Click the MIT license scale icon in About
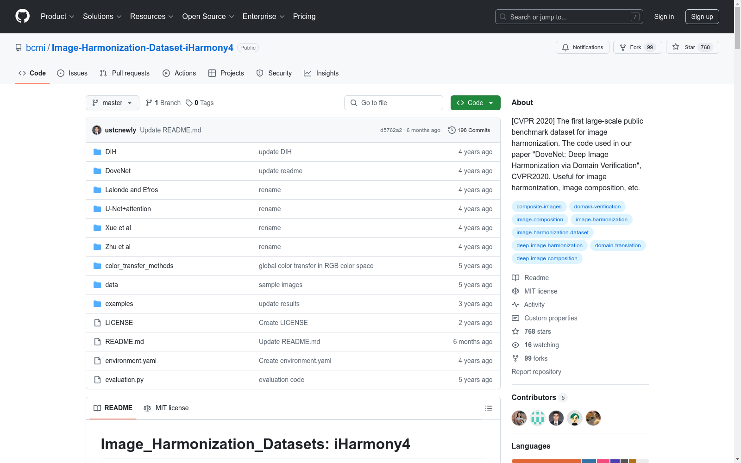Screen dimensions: 741x463 click(x=515, y=291)
